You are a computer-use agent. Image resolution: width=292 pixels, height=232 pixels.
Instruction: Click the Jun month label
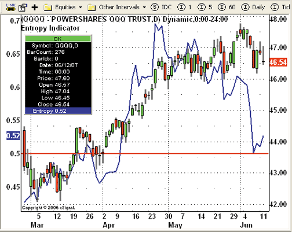click(x=246, y=225)
